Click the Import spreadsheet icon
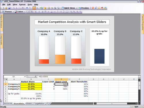The height and width of the screenshot is (108, 144). pyautogui.click(x=41, y=8)
